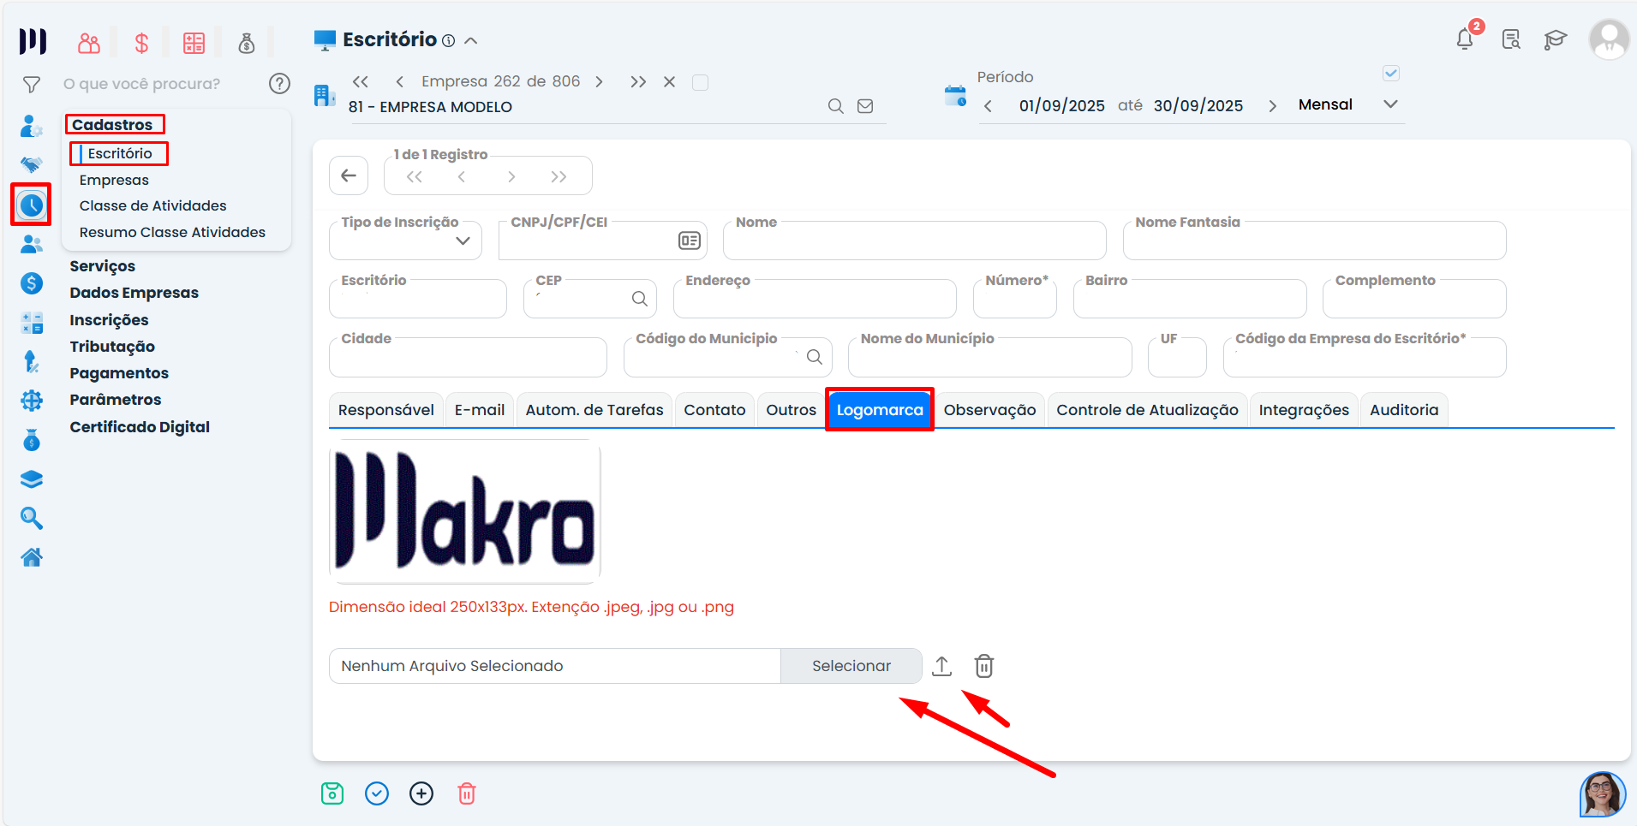1637x826 pixels.
Task: Click the envelope icon beside company name
Action: (865, 106)
